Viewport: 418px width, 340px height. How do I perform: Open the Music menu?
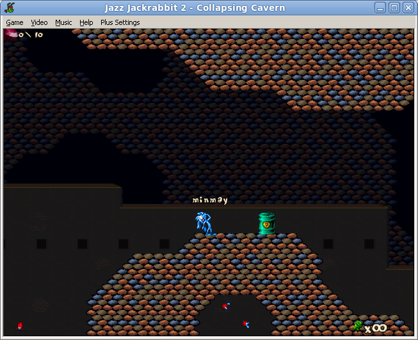(63, 22)
